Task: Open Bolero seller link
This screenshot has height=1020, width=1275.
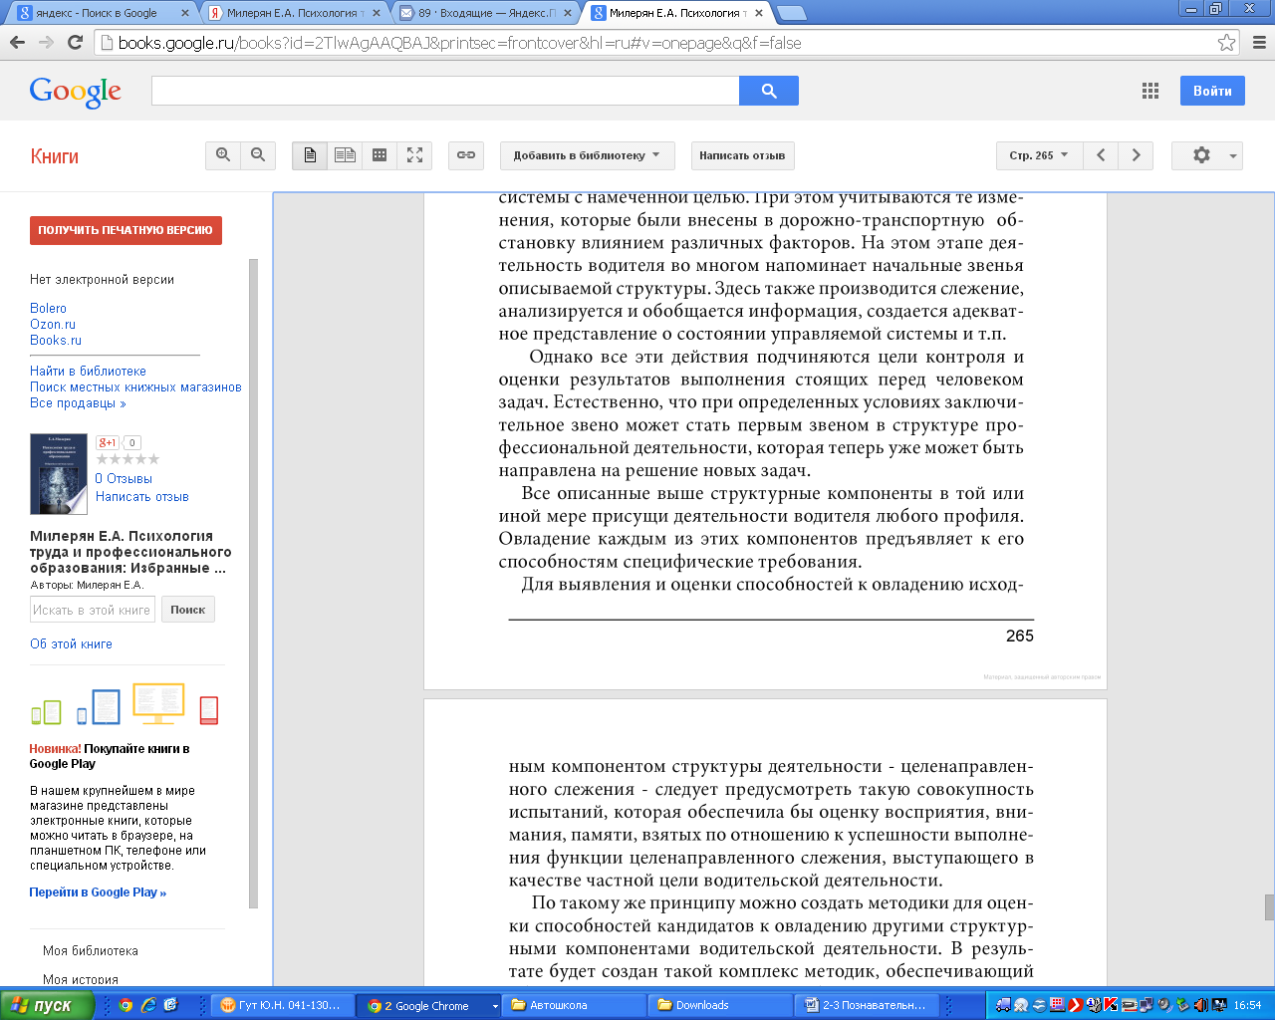Action: 48,309
